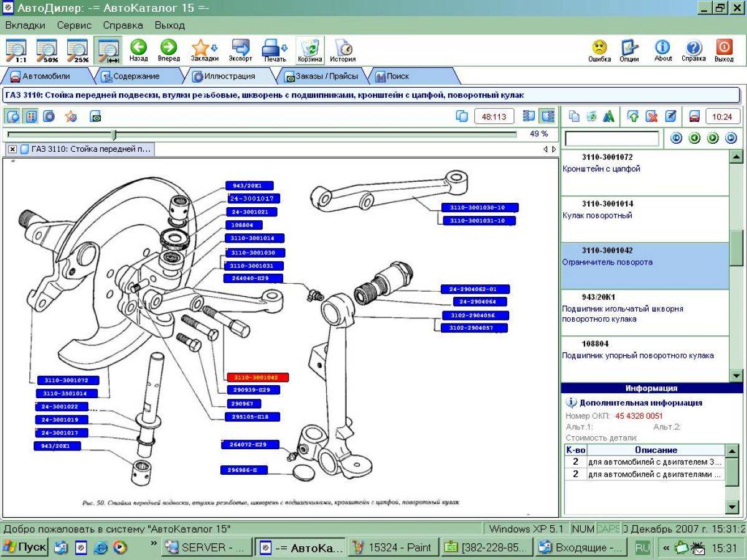This screenshot has height=560, width=747.
Task: Click red label 3110-3001042 on illustration
Action: [x=258, y=377]
